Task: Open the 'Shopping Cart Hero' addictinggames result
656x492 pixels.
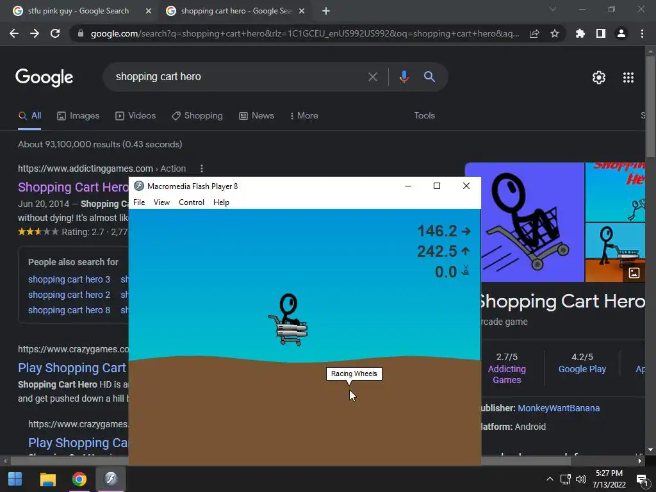Action: pos(73,187)
